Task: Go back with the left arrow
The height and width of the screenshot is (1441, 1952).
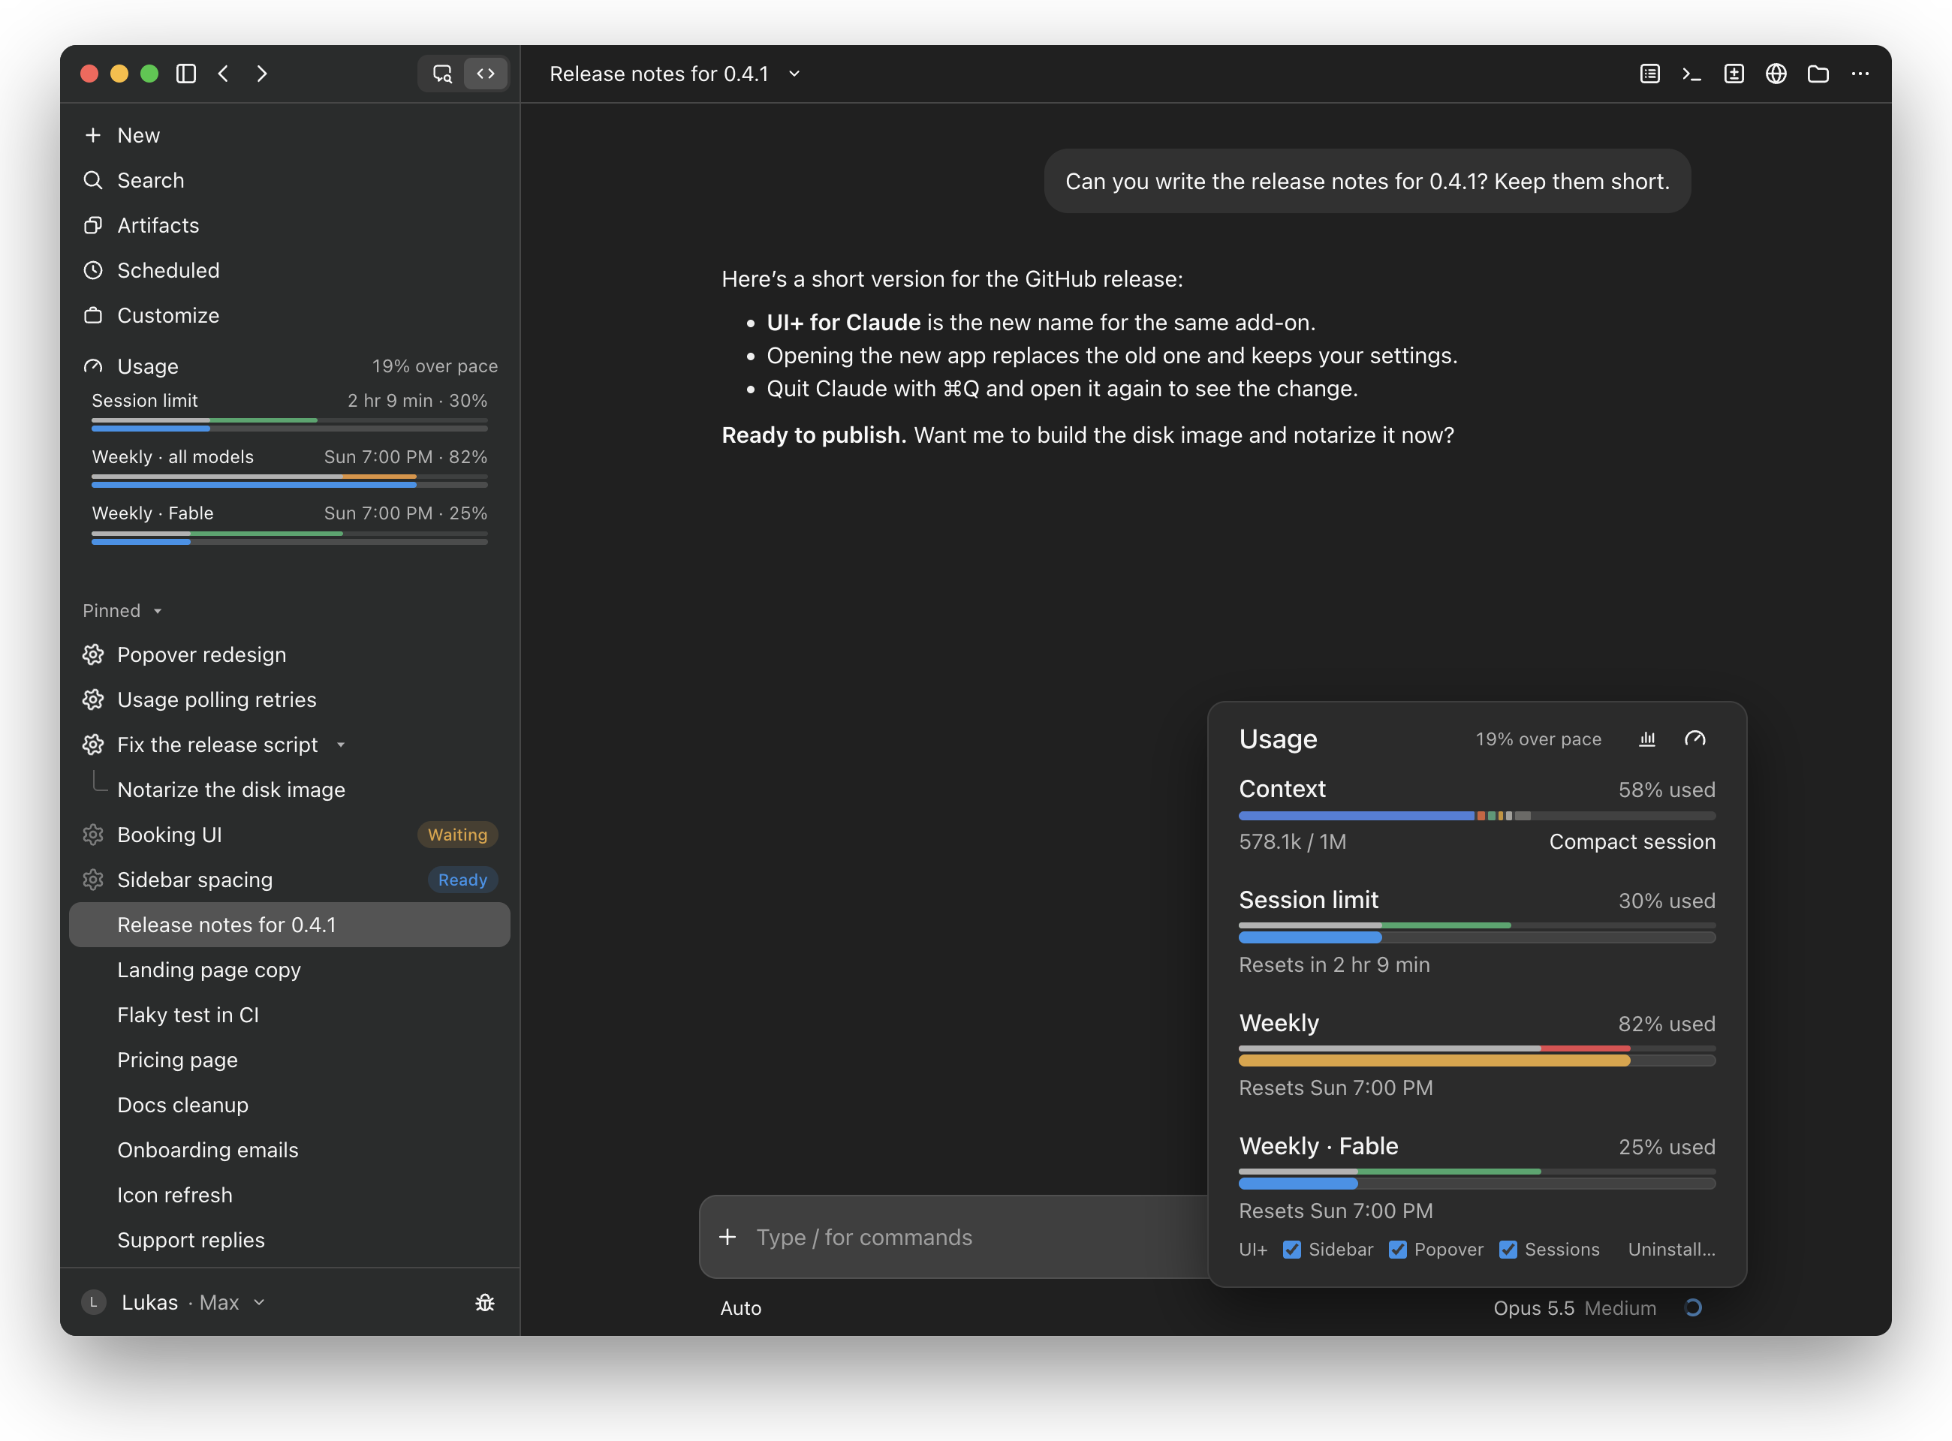Action: 224,74
